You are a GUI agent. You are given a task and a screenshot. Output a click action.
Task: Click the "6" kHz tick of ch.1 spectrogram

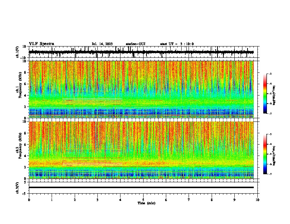[25, 84]
